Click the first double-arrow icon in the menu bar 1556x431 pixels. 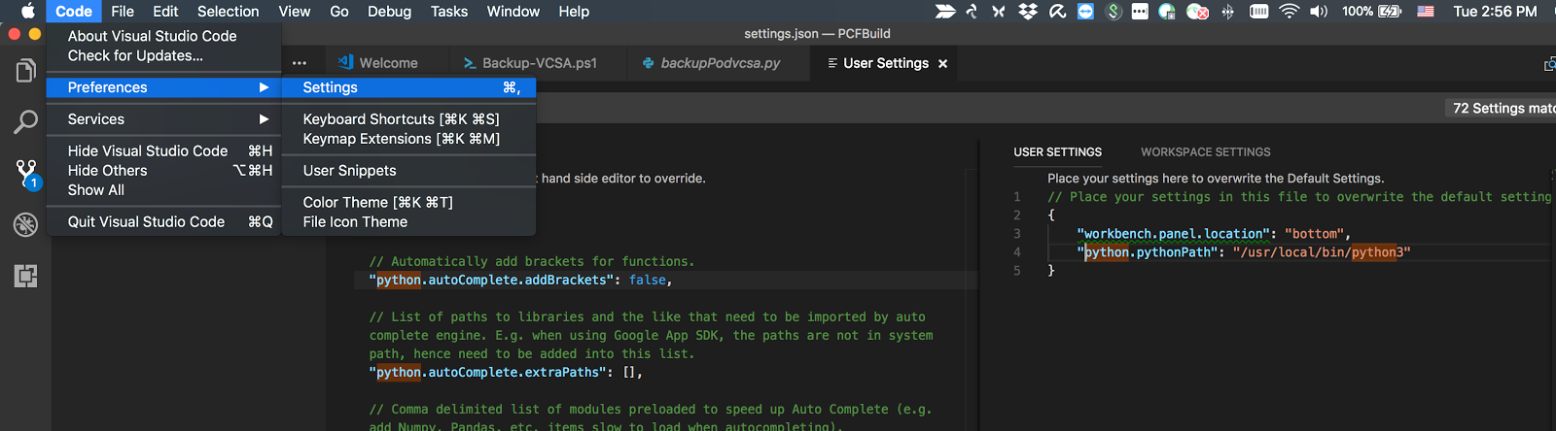pos(945,12)
